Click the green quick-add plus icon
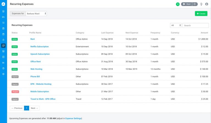This screenshot has width=211, height=123. tap(178, 4)
